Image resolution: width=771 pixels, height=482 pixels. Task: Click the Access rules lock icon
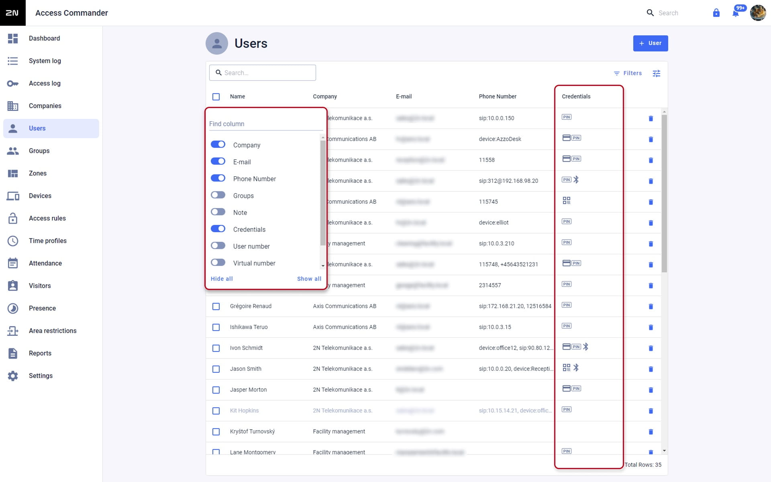(13, 219)
